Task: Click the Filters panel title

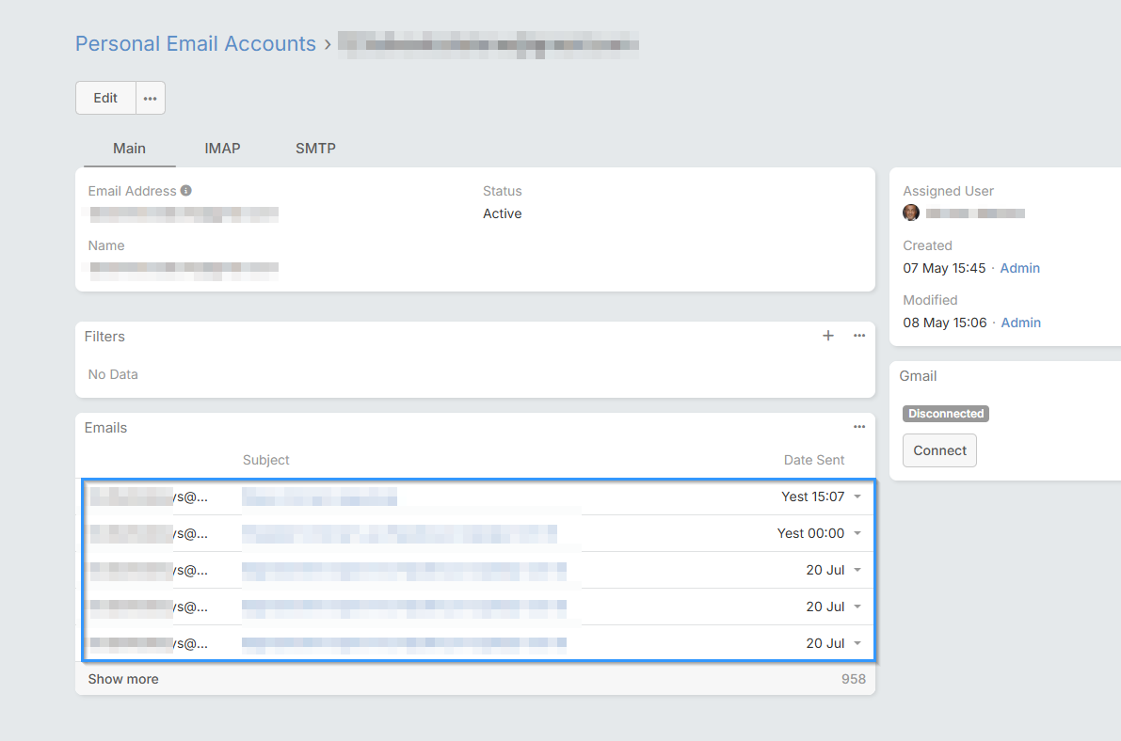Action: pos(104,337)
